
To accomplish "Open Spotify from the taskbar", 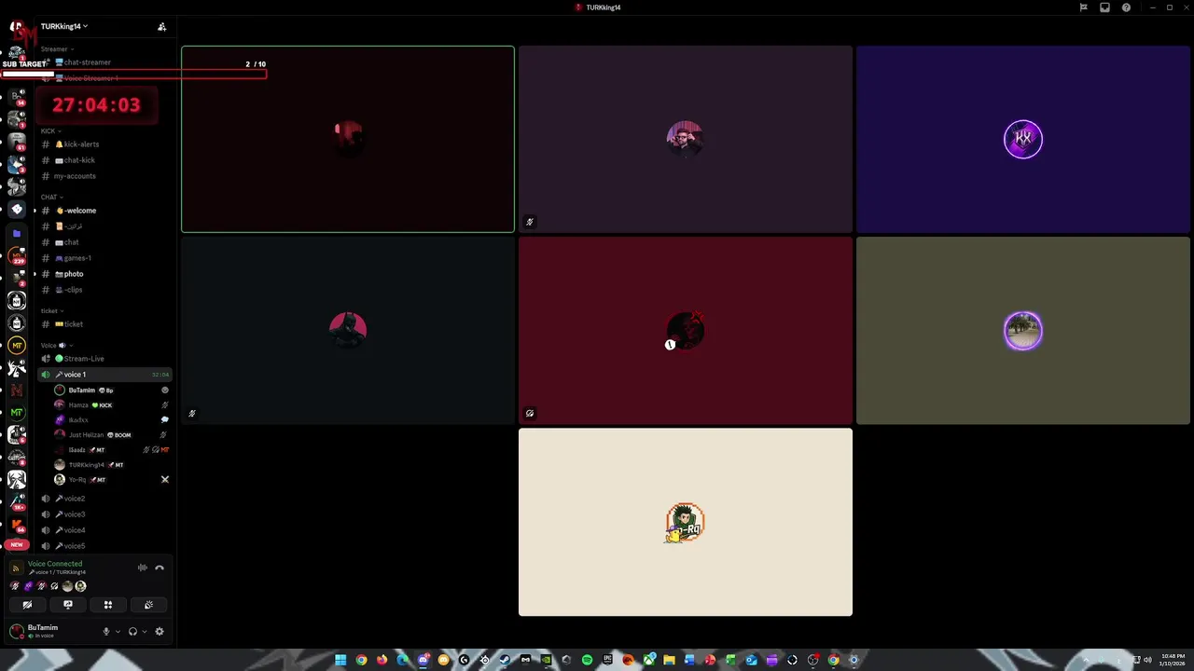I will [x=587, y=660].
